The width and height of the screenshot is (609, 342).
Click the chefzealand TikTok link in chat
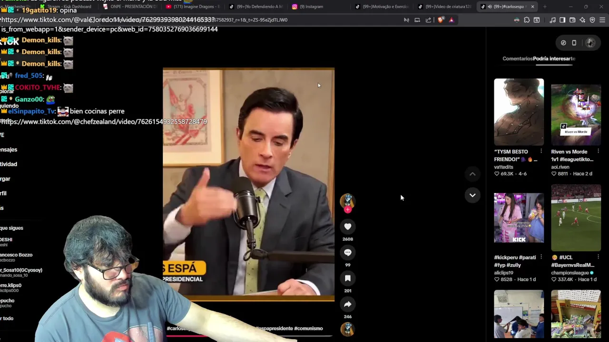pos(104,122)
